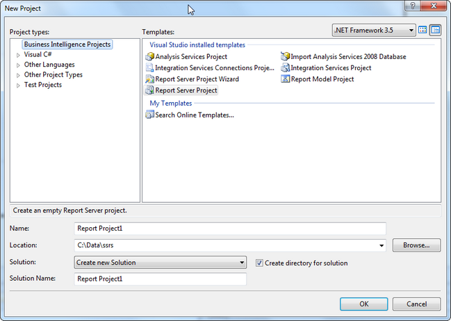Expand the Visual C# tree node
This screenshot has width=451, height=321.
18,55
